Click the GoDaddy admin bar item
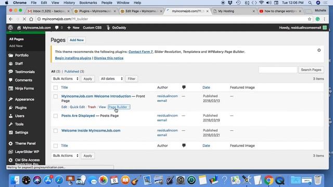This screenshot has height=187, width=333. pos(117,28)
